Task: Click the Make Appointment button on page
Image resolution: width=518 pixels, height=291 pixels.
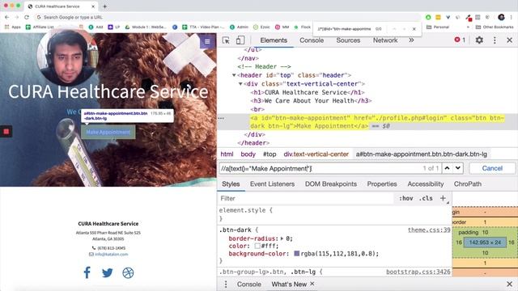Action: [108, 132]
